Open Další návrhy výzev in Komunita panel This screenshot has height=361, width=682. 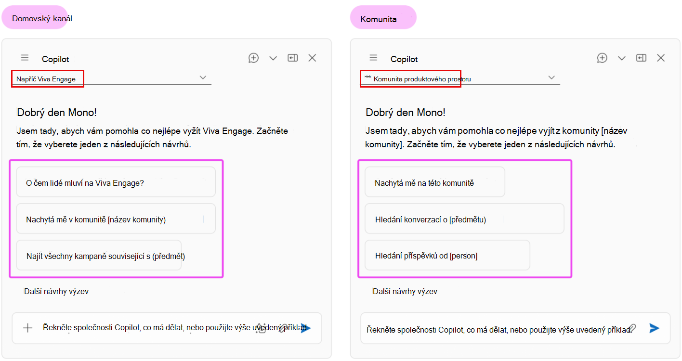click(x=405, y=291)
